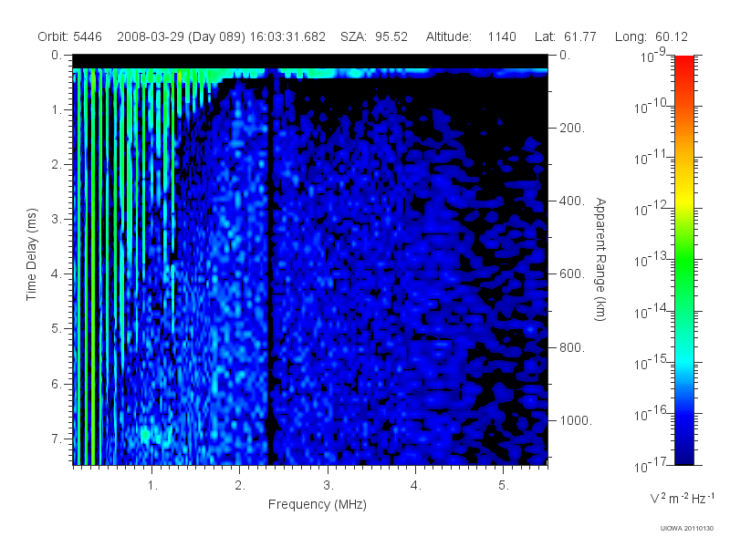
Task: Click the "Orbit: 5446" header text
Action: coord(70,36)
